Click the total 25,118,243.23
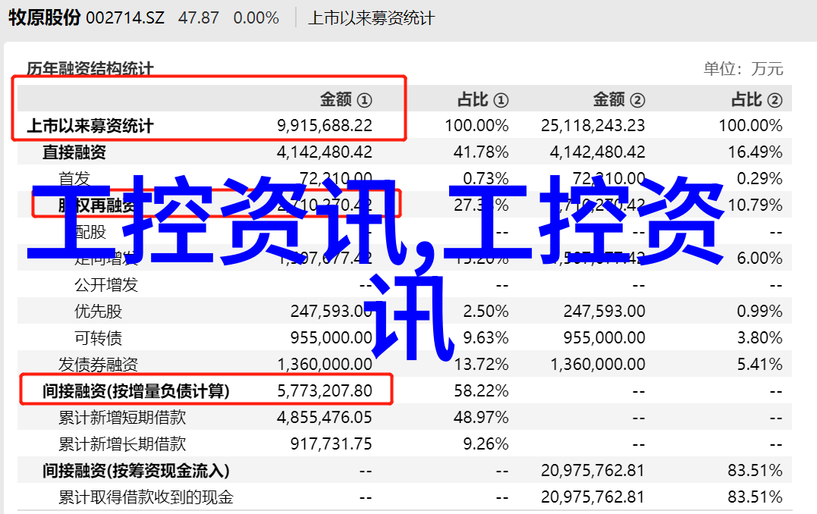The image size is (817, 514). (x=593, y=126)
